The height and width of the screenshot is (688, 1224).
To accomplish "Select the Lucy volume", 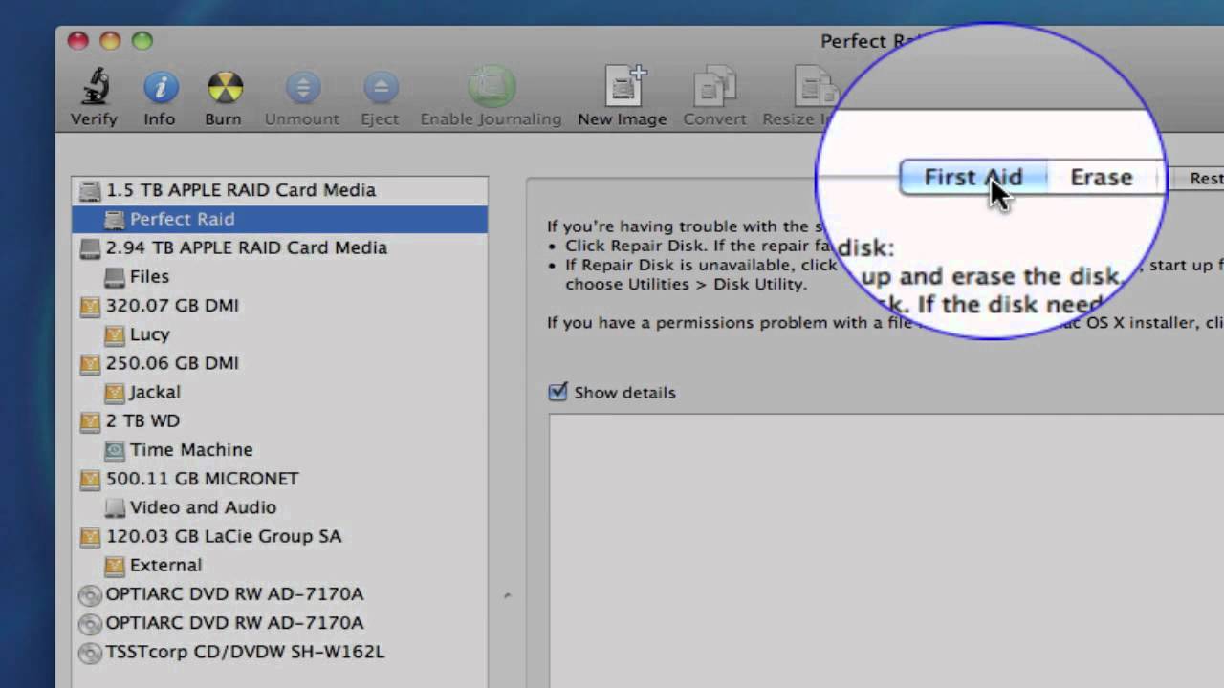I will tap(280, 334).
